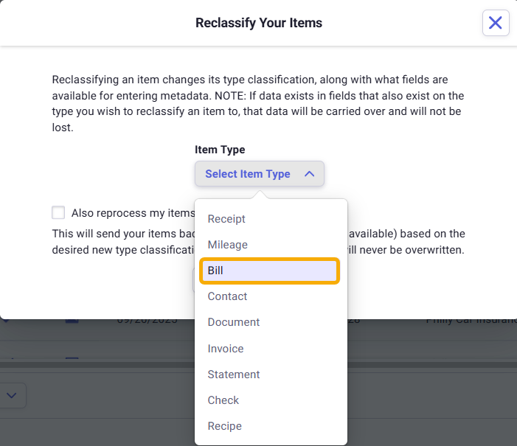Click the Also reprocess my items label
The height and width of the screenshot is (446, 517).
click(x=133, y=213)
